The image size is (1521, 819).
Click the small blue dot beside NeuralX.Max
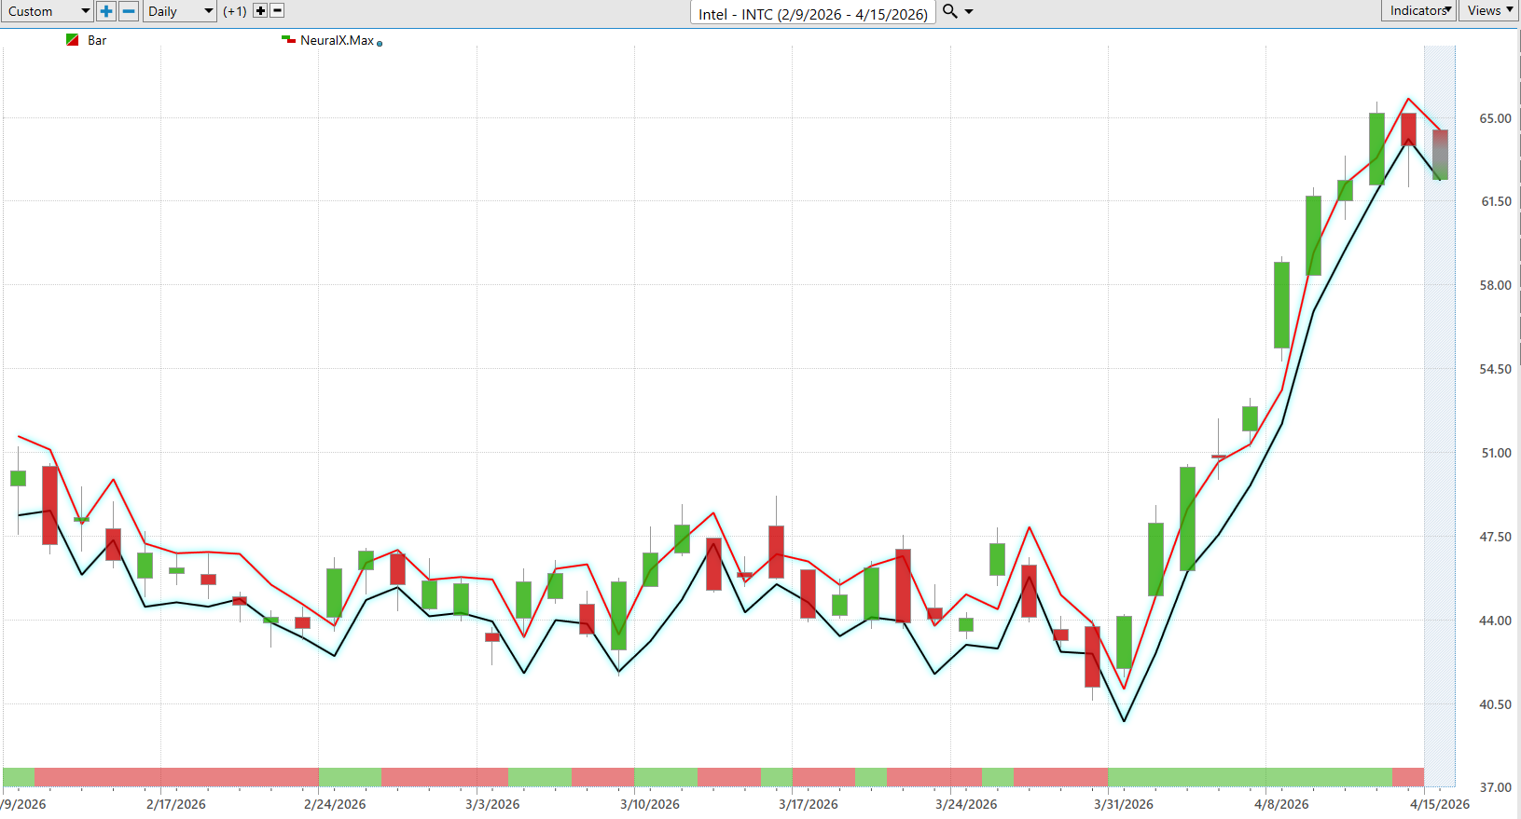[x=380, y=43]
